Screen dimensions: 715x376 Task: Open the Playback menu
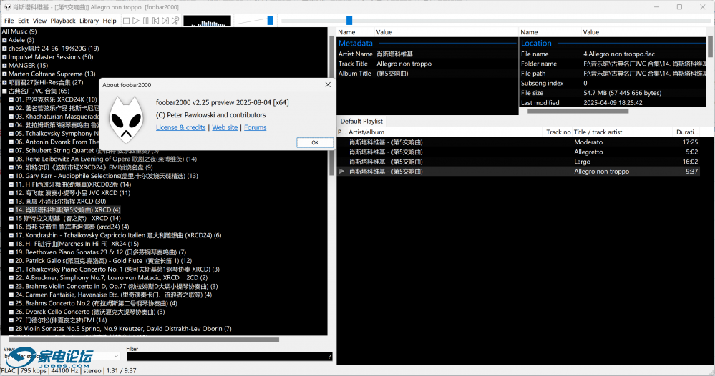click(x=63, y=21)
